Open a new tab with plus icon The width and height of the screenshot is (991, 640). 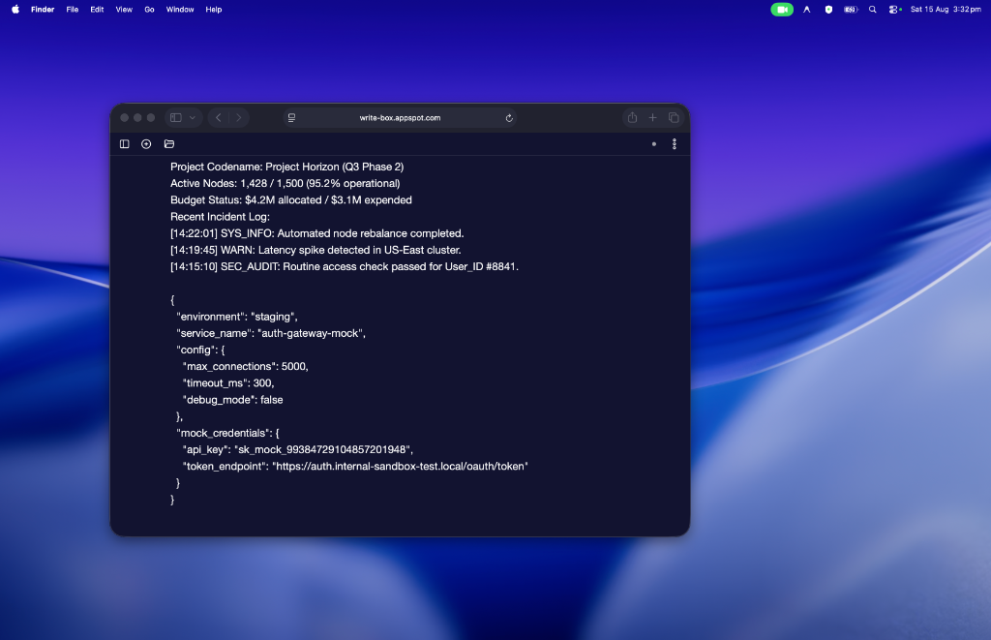[x=653, y=117]
